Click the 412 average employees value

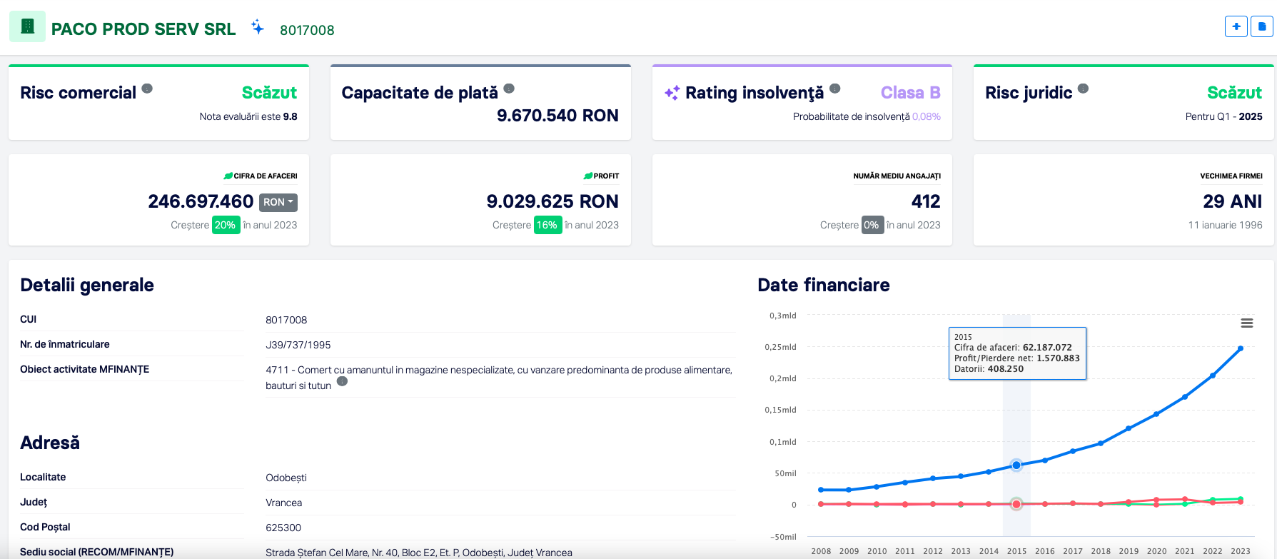pos(926,201)
